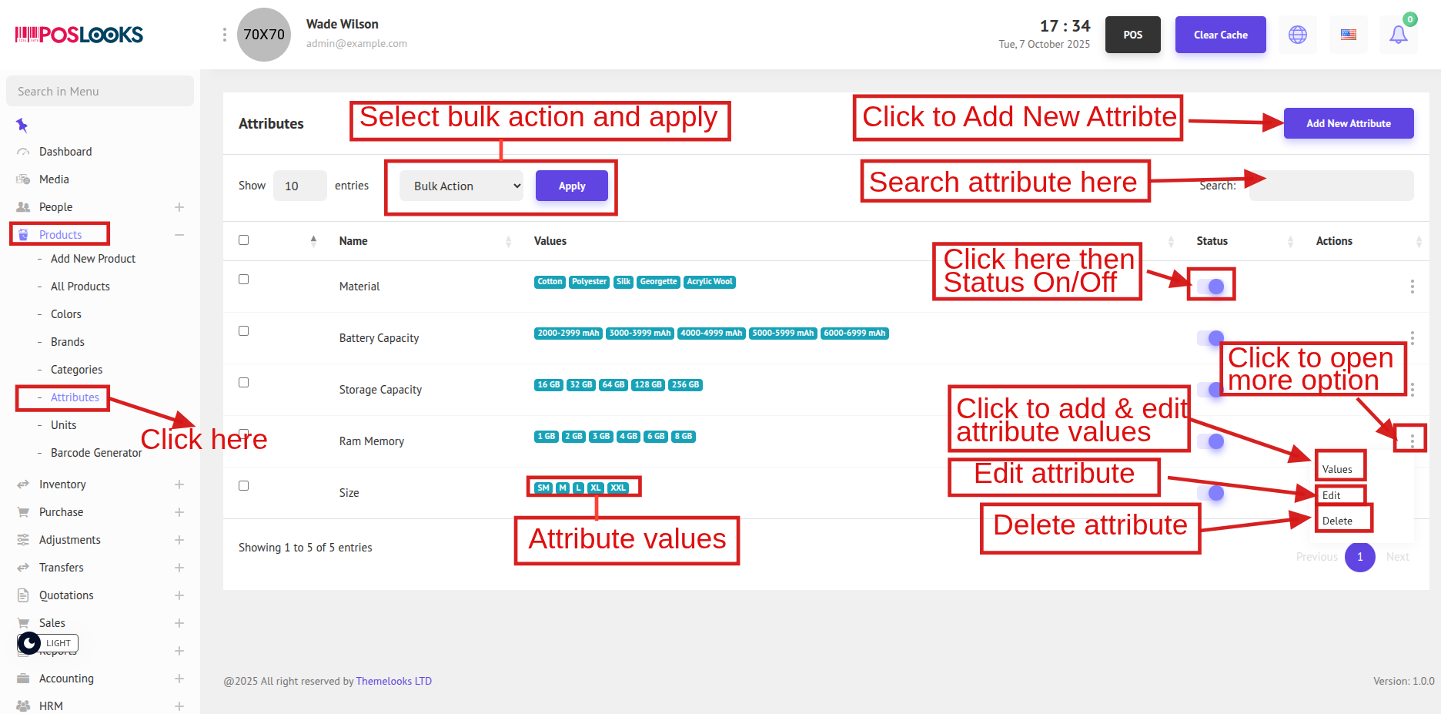Click the Add New Attribute button
1441x714 pixels.
pyautogui.click(x=1348, y=123)
